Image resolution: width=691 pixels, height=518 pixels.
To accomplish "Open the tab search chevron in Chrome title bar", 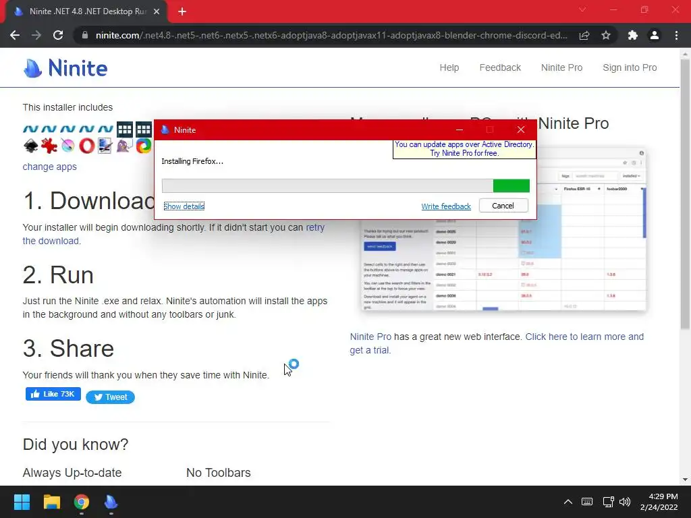I will point(582,9).
